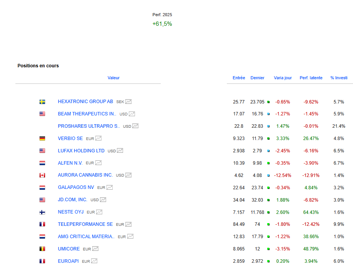Open chart icon next to EUROAPI

(94, 261)
